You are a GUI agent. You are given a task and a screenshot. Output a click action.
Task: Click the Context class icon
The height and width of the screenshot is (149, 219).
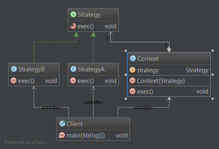[x=133, y=58]
